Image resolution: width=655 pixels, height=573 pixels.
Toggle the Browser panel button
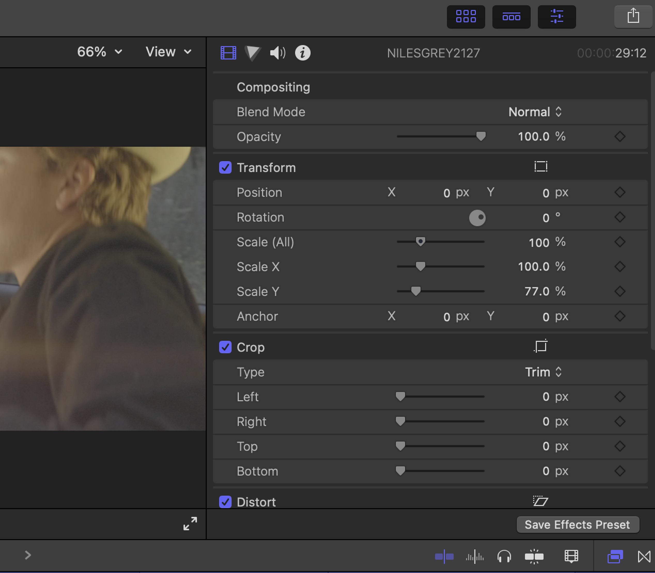[x=466, y=17]
